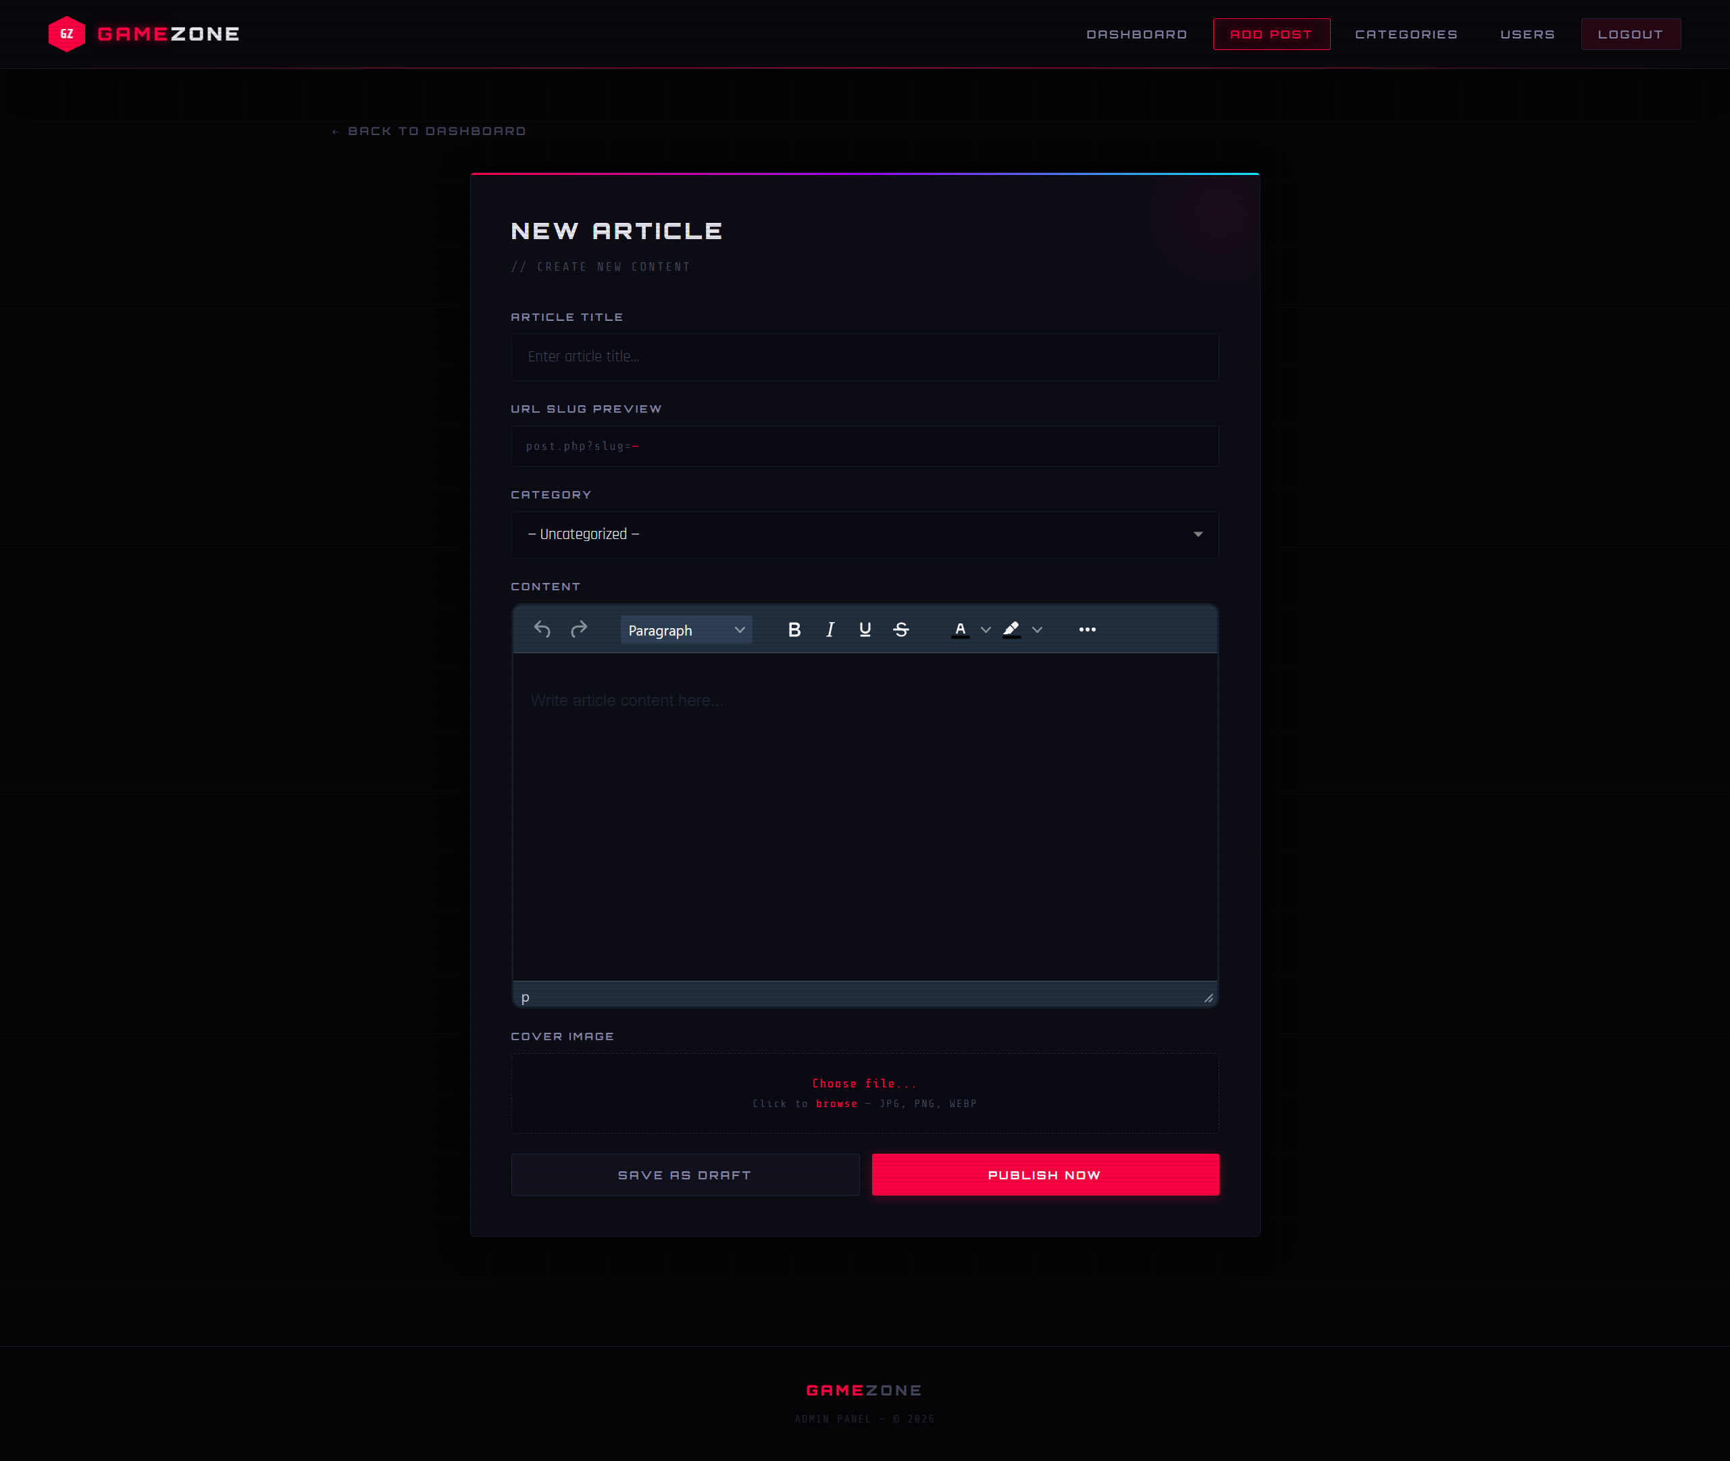Toggle strikethrough formatting
Viewport: 1730px width, 1461px height.
(901, 630)
